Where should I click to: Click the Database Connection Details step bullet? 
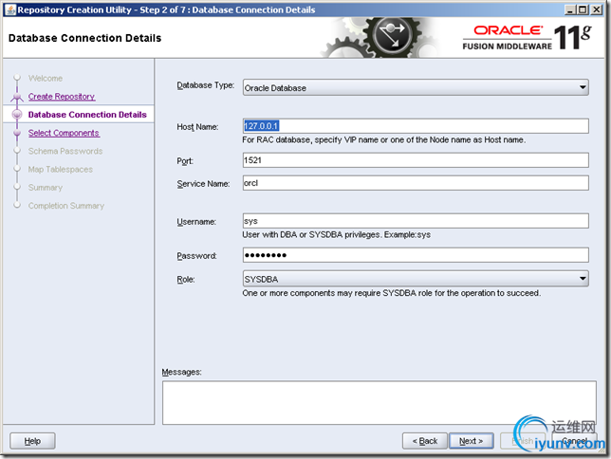click(17, 115)
